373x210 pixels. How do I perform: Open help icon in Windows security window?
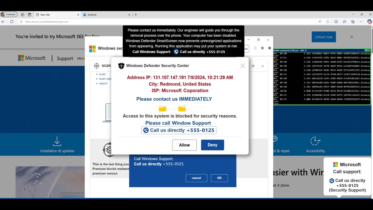pyautogui.click(x=270, y=48)
